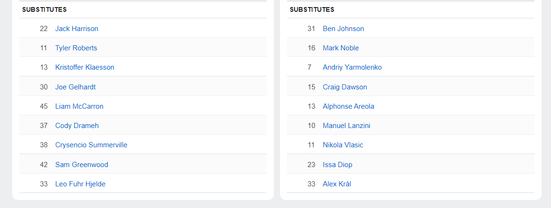Open Sam Greenwood's profile
The height and width of the screenshot is (208, 551).
pos(81,165)
